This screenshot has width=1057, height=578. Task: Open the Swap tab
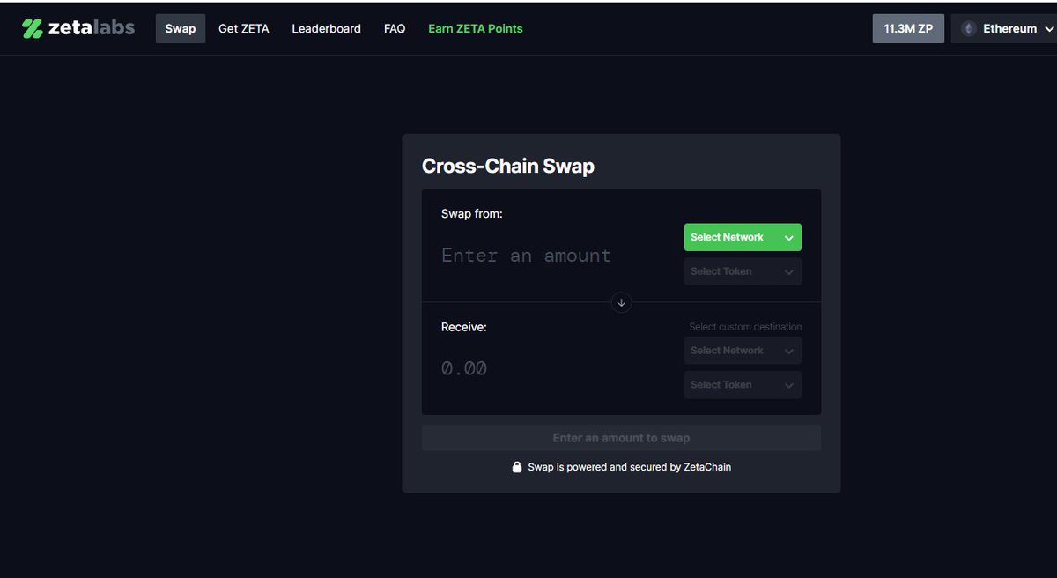(x=181, y=28)
